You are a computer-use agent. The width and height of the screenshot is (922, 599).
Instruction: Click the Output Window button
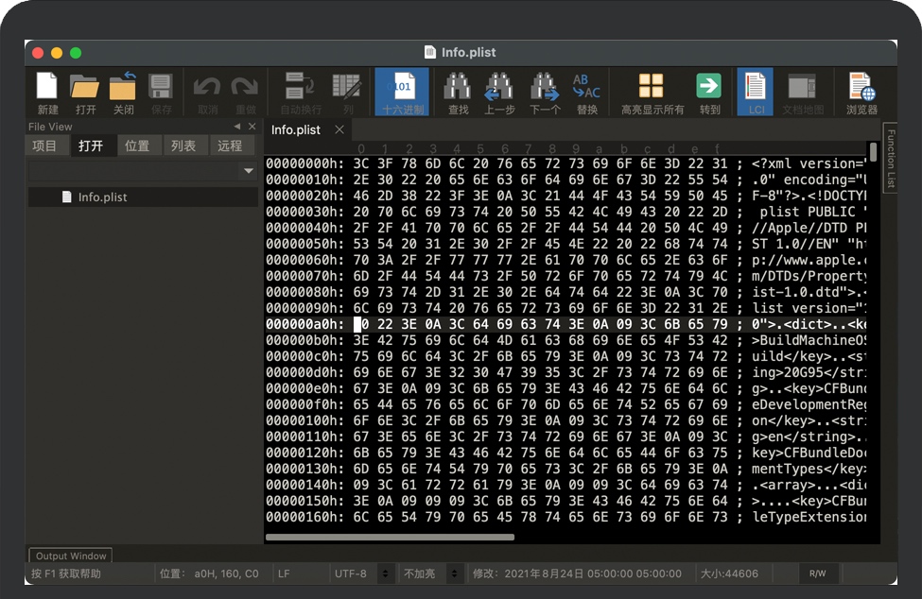(x=71, y=556)
